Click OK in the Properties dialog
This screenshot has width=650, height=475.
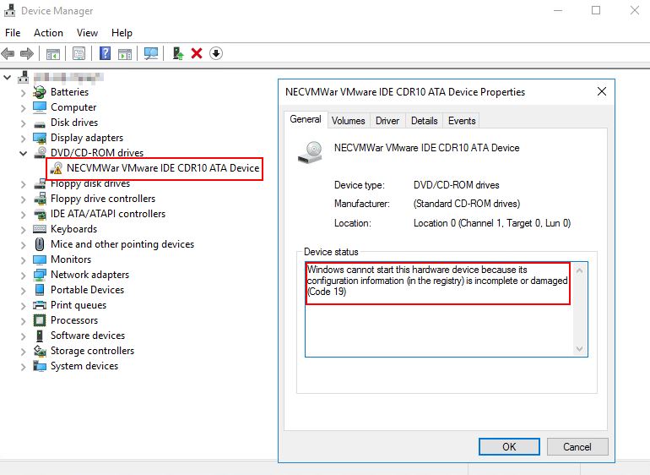(509, 447)
